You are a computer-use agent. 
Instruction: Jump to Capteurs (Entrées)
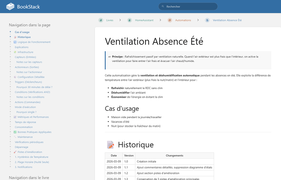tap(25, 57)
